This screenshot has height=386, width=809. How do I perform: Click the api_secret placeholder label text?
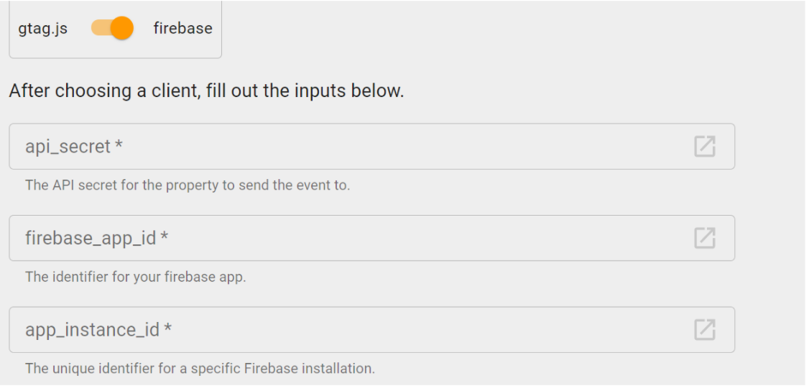[68, 147]
